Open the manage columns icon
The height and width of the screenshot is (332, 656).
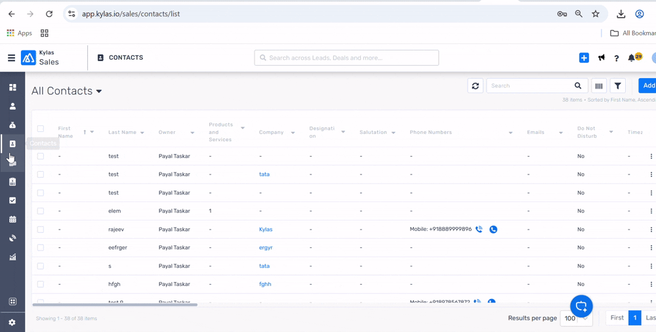[599, 86]
